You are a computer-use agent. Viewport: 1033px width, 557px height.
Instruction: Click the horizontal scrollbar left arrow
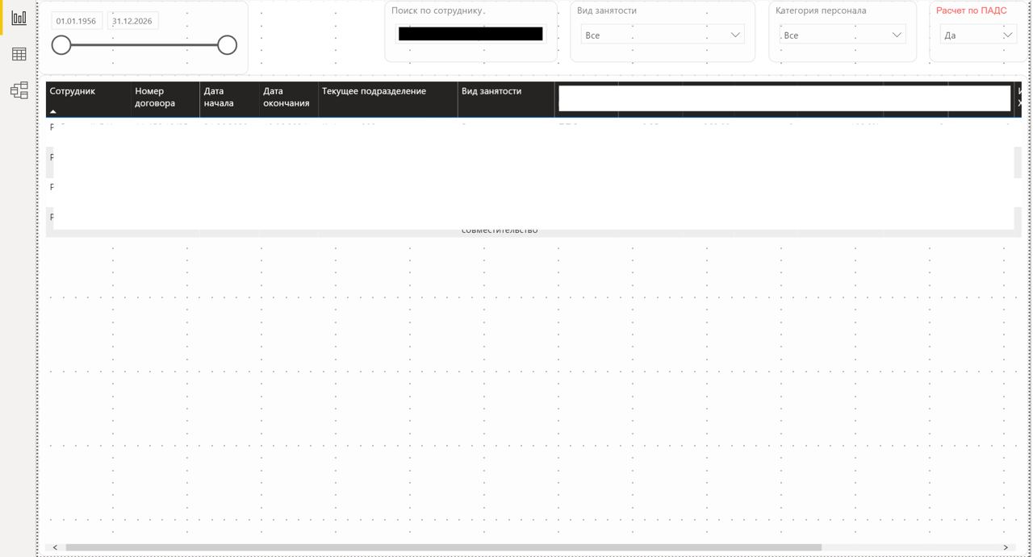point(55,547)
